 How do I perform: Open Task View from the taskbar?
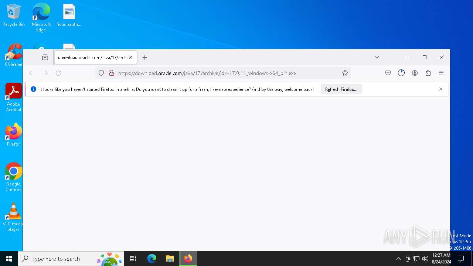tap(133, 259)
